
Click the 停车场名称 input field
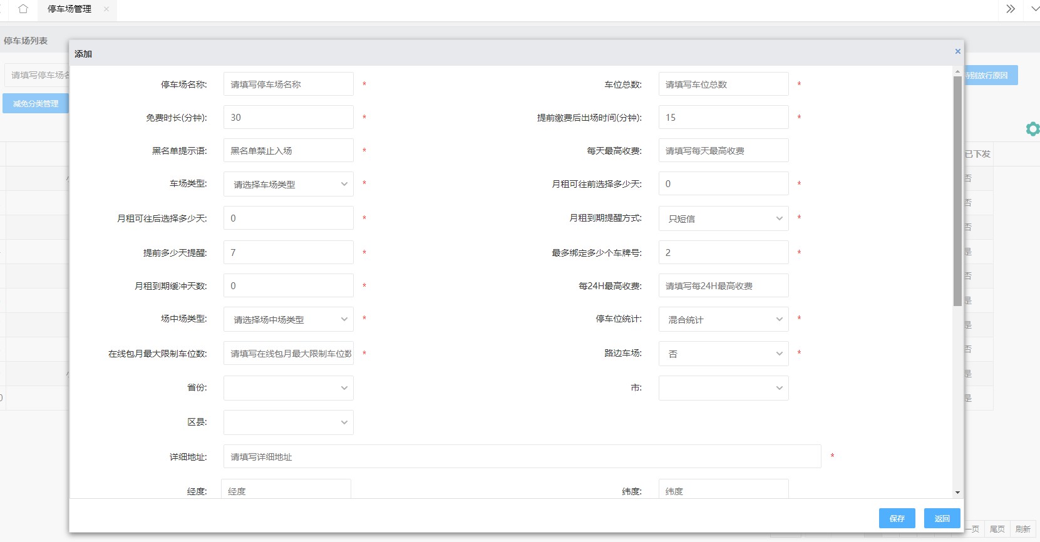click(x=289, y=84)
